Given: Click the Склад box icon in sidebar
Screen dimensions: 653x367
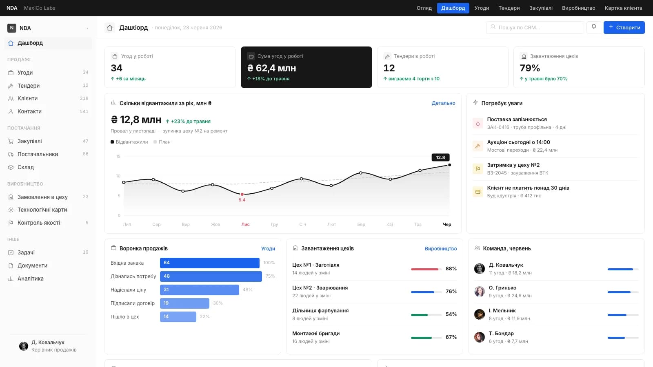Looking at the screenshot, I should click(11, 167).
